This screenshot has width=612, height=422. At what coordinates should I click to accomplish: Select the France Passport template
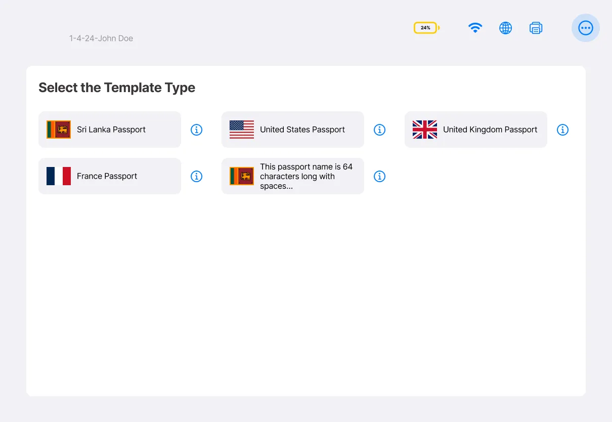tap(110, 176)
